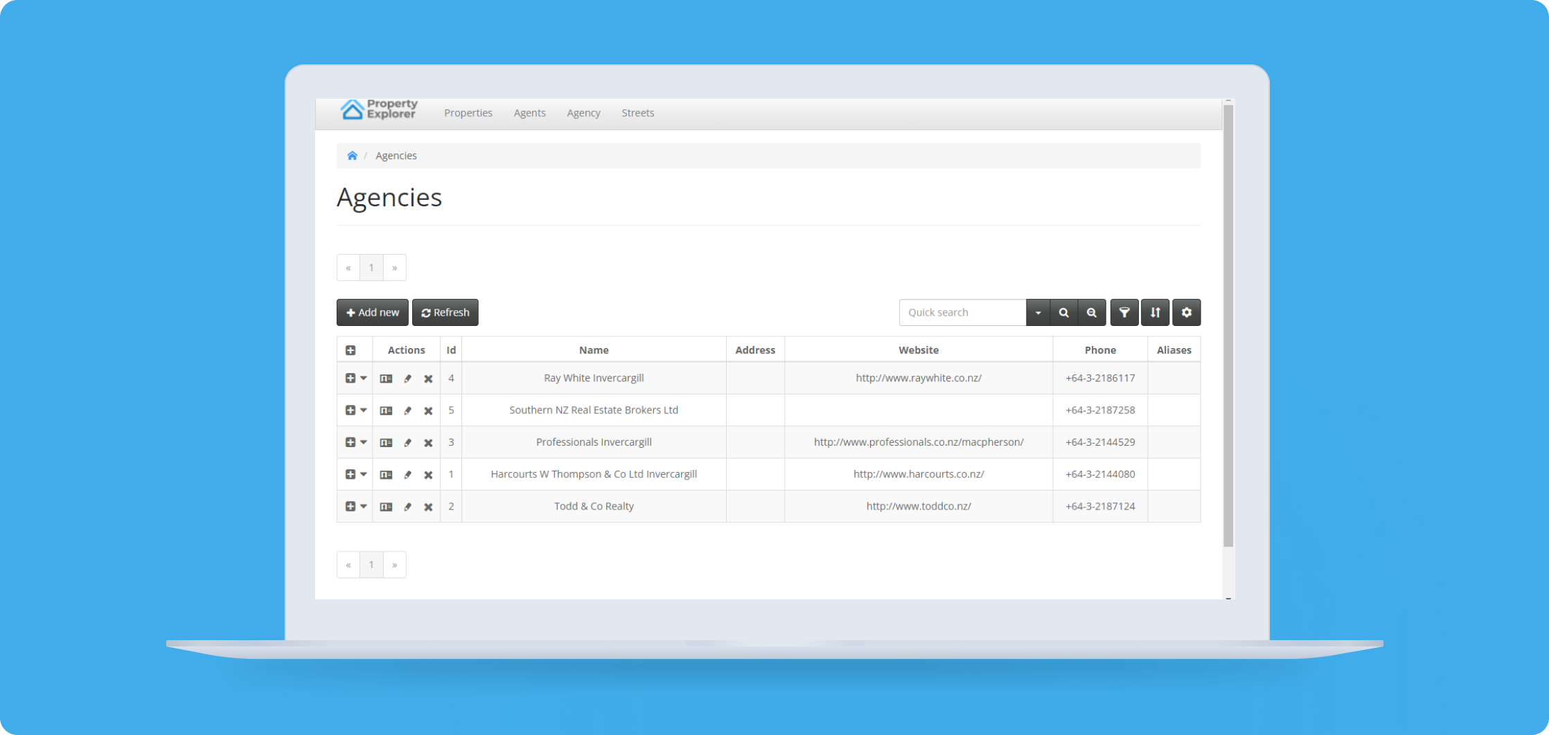
Task: Expand all rows via header plus icon
Action: (351, 350)
